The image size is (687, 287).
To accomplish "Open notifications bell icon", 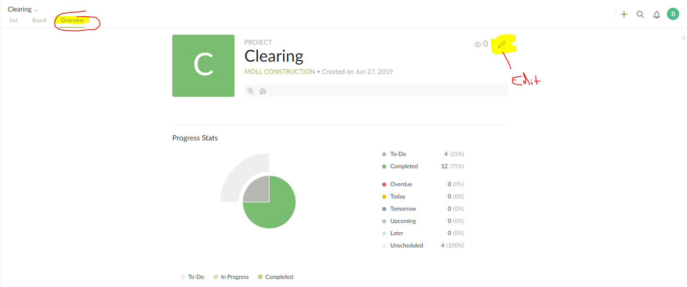I will (x=657, y=15).
